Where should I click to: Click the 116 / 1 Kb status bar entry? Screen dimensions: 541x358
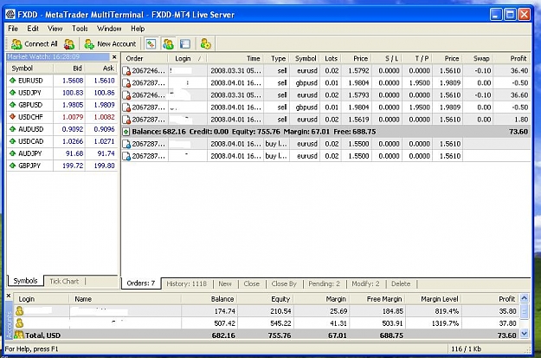[x=468, y=348]
